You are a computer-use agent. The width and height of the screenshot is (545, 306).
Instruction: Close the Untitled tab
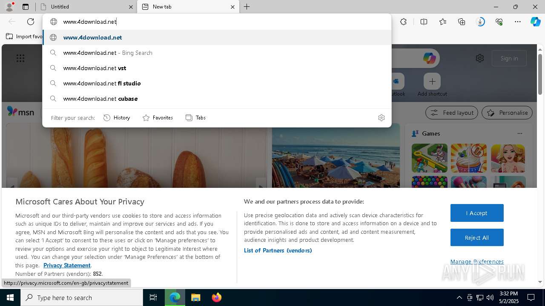click(x=131, y=7)
